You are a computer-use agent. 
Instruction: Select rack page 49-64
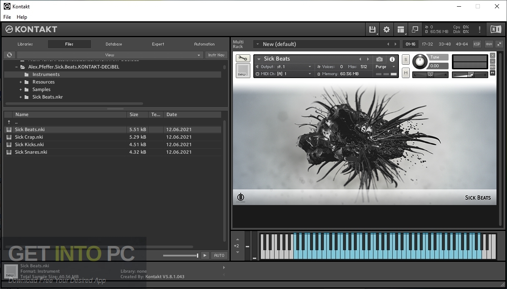pyautogui.click(x=462, y=44)
